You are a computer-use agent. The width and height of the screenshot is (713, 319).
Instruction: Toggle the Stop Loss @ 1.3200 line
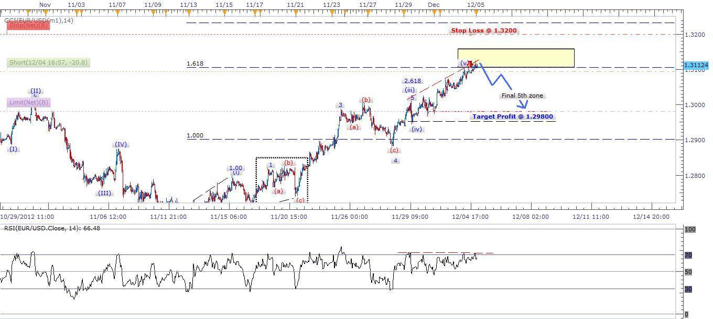coord(483,30)
